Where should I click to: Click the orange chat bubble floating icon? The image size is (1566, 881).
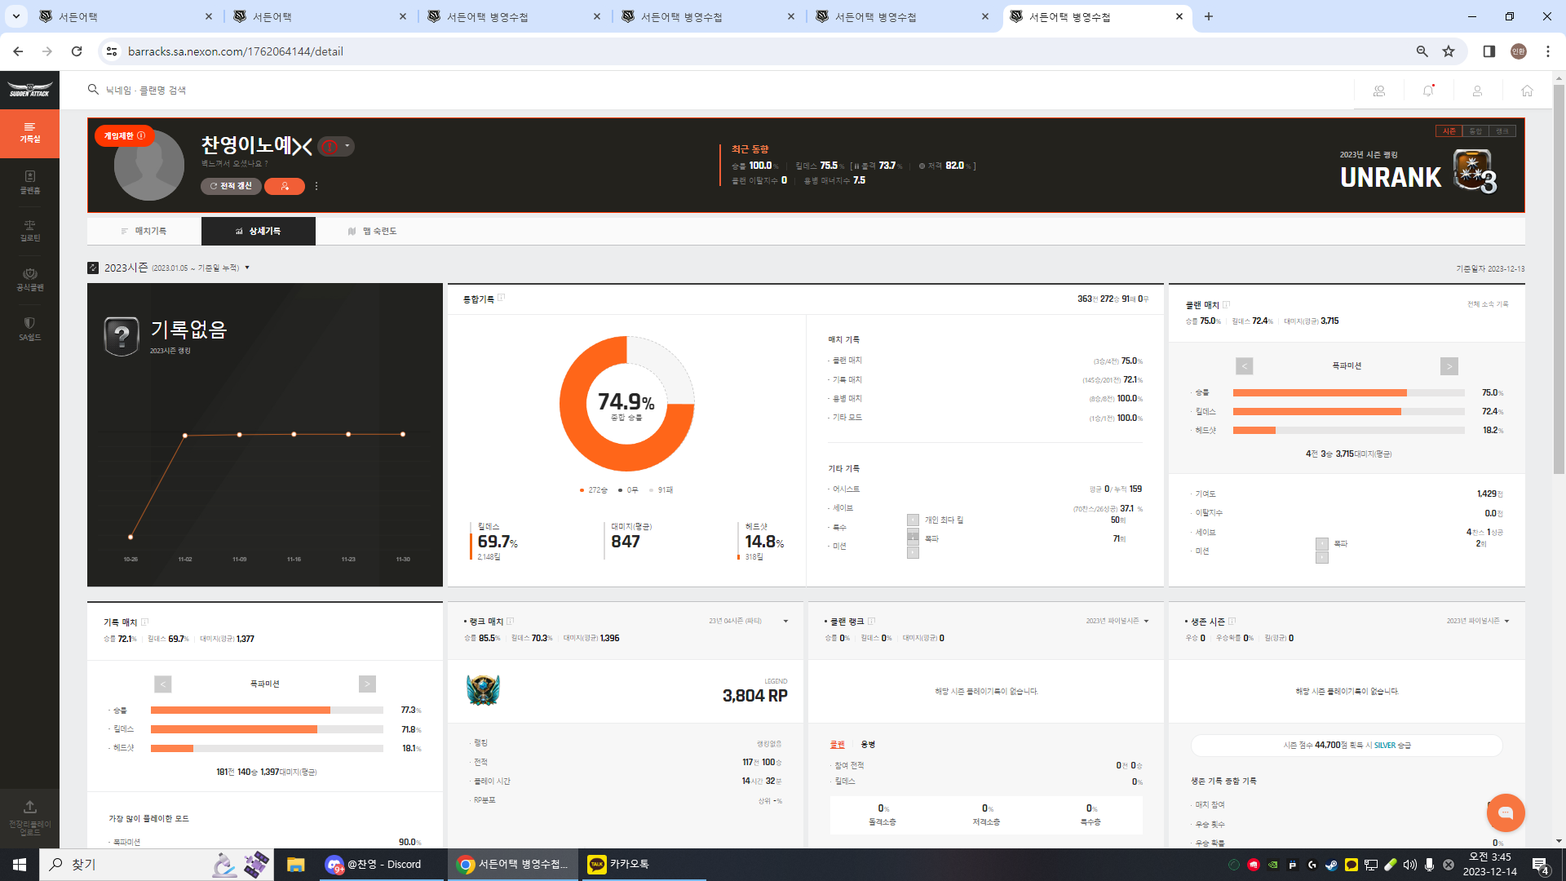1506,812
